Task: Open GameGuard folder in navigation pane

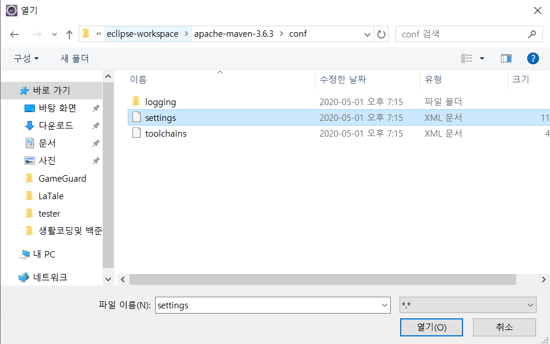Action: coord(62,179)
